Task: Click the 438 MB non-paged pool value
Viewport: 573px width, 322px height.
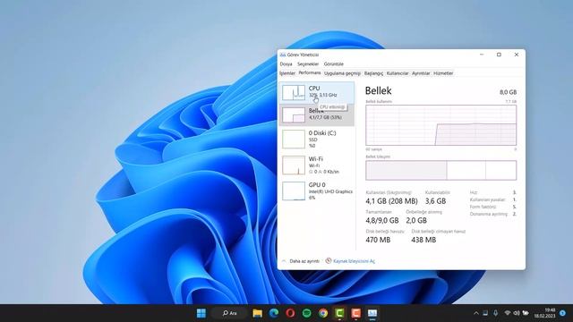Action: (x=423, y=240)
